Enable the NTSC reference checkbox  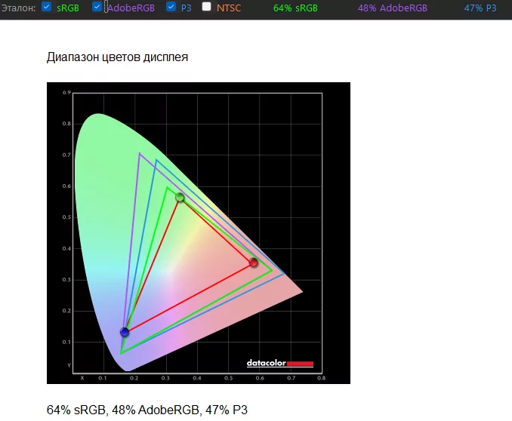(207, 8)
